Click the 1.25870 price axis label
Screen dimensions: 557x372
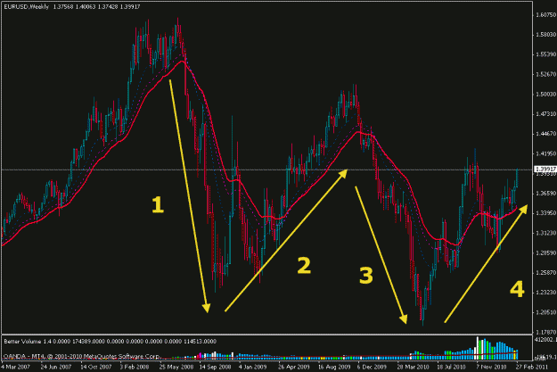[x=545, y=273]
